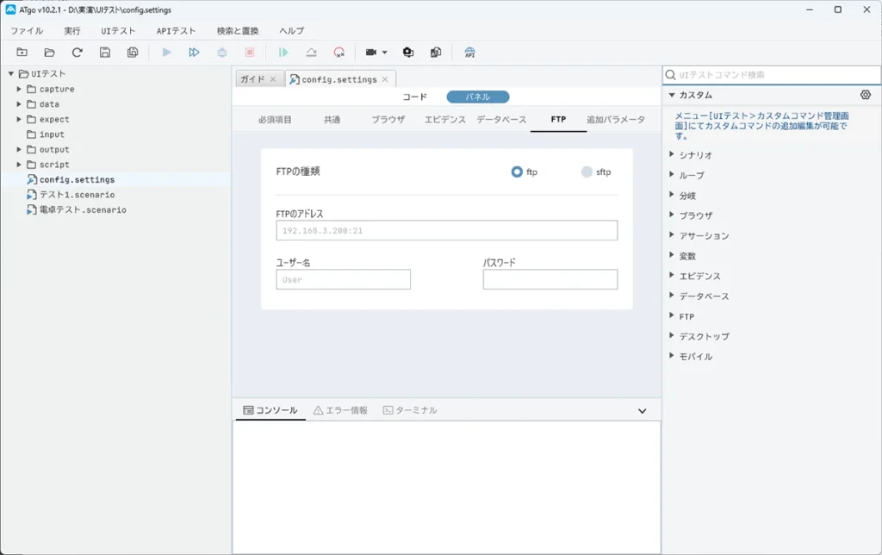Click the green step-run toolbar icon
This screenshot has height=555, width=882.
pos(283,53)
